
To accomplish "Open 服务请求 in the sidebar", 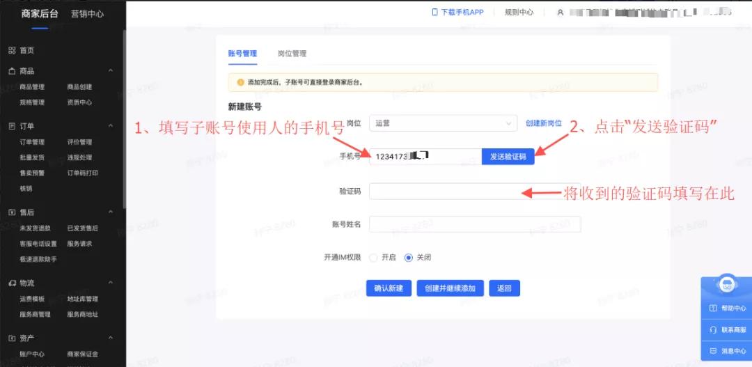I will (x=79, y=244).
